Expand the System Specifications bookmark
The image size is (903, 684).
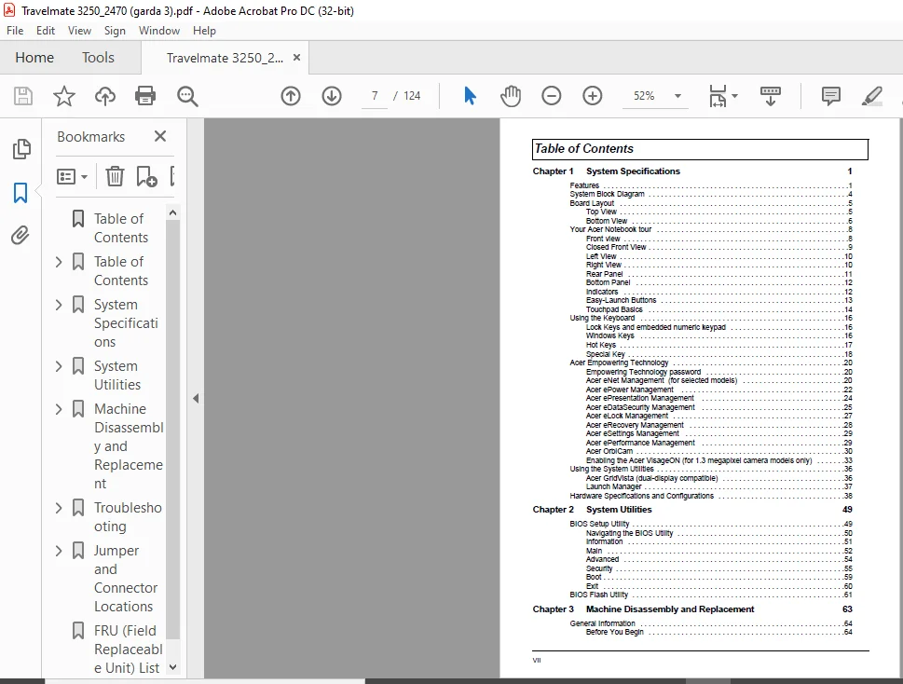pos(58,305)
